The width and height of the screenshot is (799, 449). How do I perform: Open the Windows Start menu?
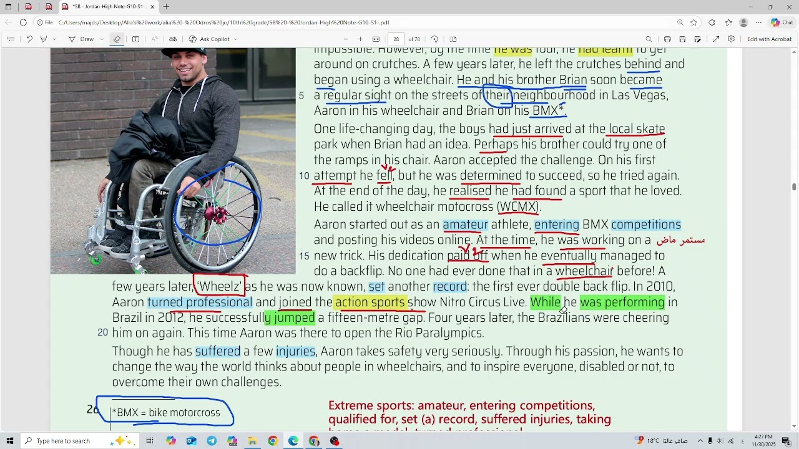click(9, 441)
